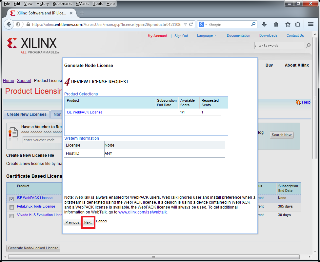Click Generate Node-Locked License button
Image resolution: width=320 pixels, height=262 pixels.
(x=33, y=248)
